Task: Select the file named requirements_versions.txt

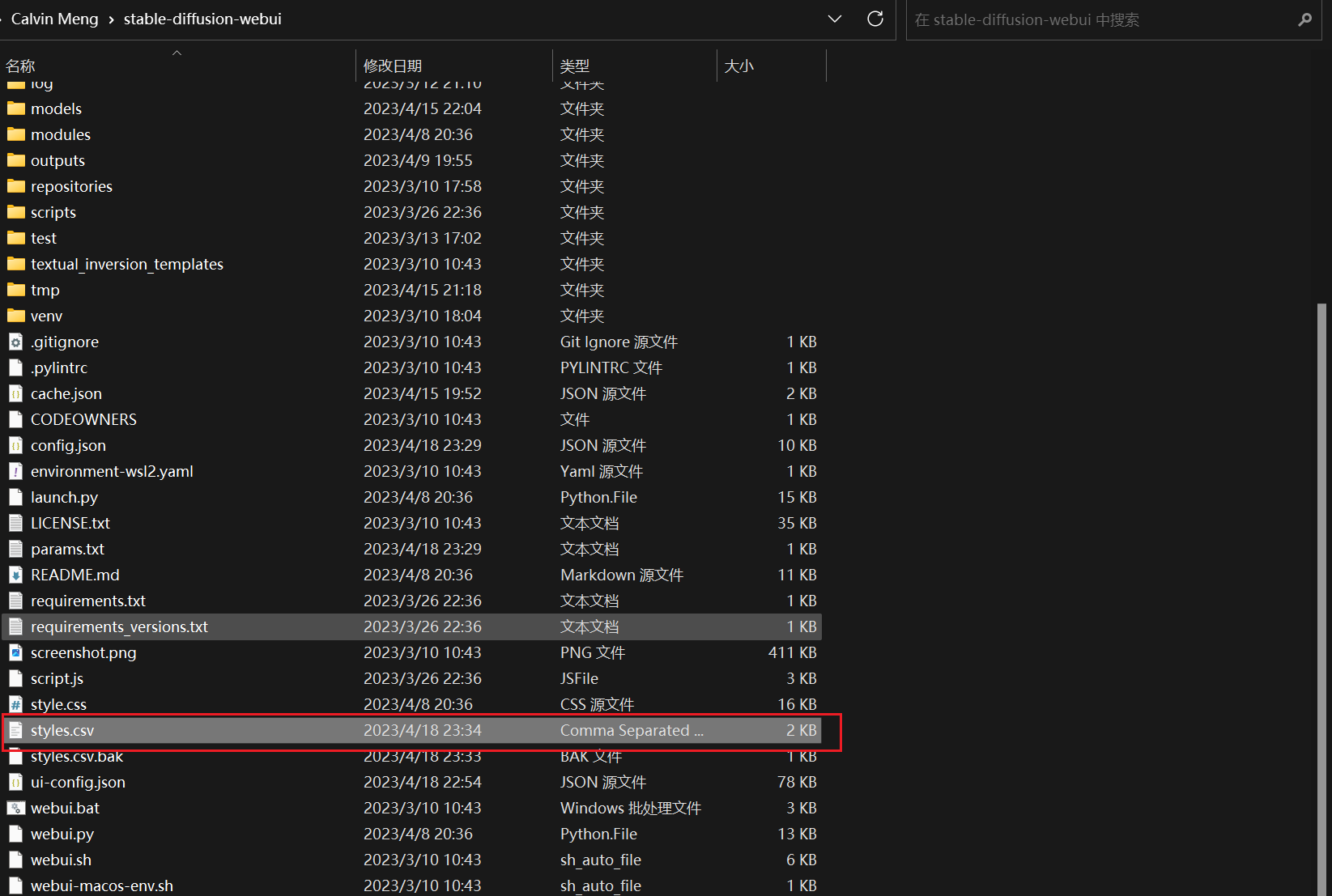Action: (412, 626)
